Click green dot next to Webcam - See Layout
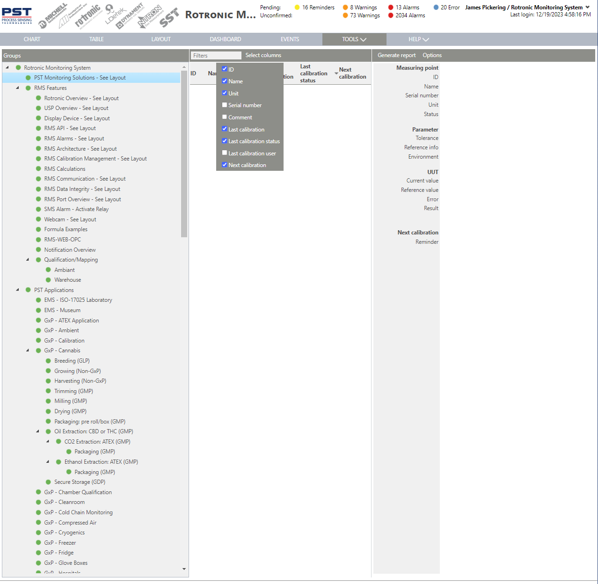This screenshot has height=584, width=598. click(39, 219)
